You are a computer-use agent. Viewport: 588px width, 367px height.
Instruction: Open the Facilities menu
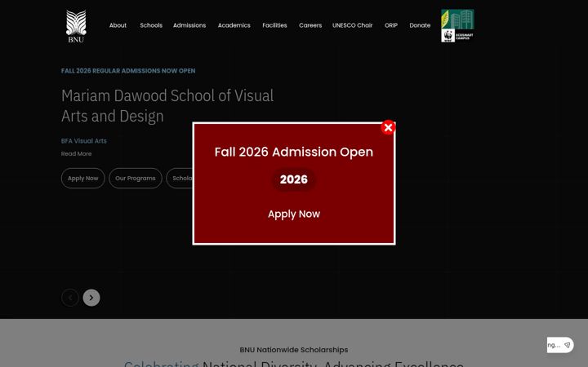tap(274, 25)
